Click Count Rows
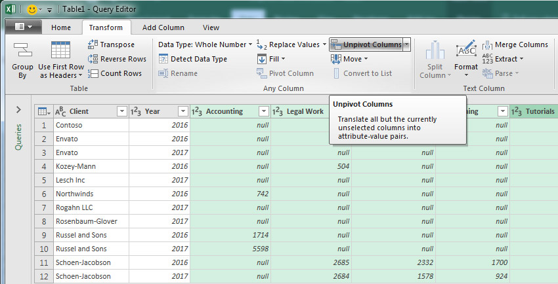 pos(115,73)
